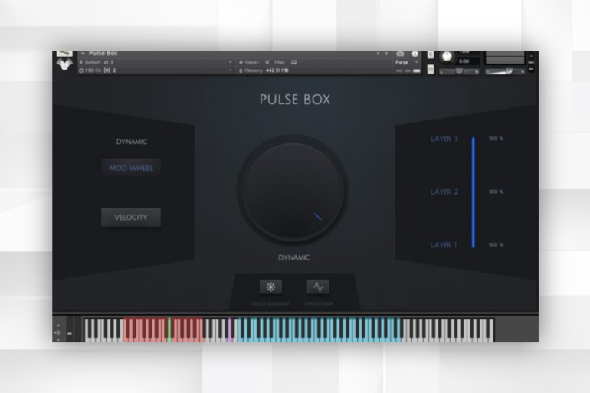Click next instrument arrow in header
This screenshot has width=590, height=393.
click(x=386, y=54)
